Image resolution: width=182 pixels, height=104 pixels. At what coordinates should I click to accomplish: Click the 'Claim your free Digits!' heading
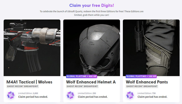pyautogui.click(x=92, y=5)
